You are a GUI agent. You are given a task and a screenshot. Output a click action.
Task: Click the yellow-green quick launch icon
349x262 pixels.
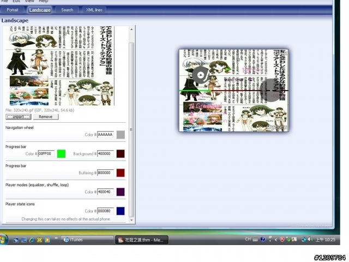click(x=40, y=240)
